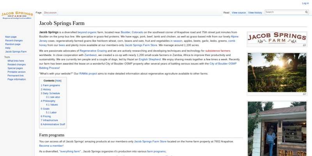Follow the red subsistence farmers link
Viewport: 312px width, 156px height.
(x=218, y=51)
